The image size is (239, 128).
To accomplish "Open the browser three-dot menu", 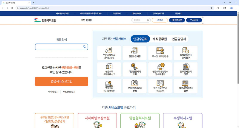I will coord(236,8).
